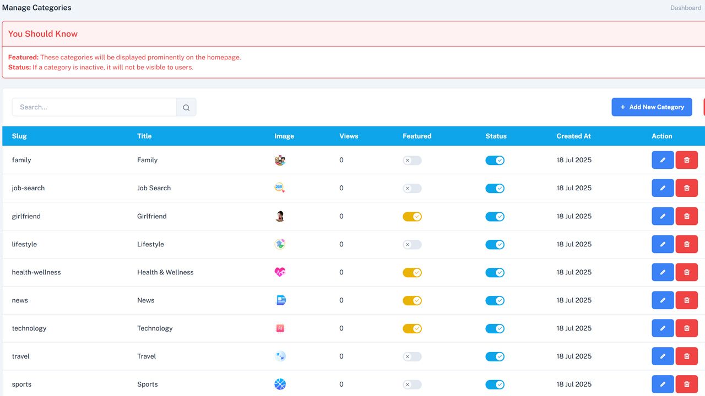Disable Featured toggle for Girlfriend category
Screen dimensions: 705x396
tap(412, 217)
